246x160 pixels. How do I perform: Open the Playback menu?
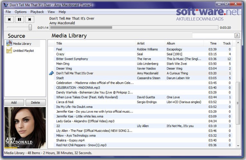click(37, 12)
